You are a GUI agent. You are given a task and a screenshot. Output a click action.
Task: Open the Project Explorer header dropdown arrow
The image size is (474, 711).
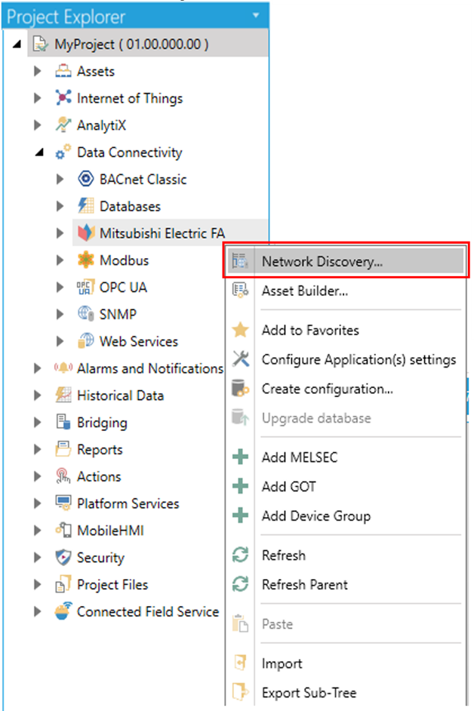[256, 15]
